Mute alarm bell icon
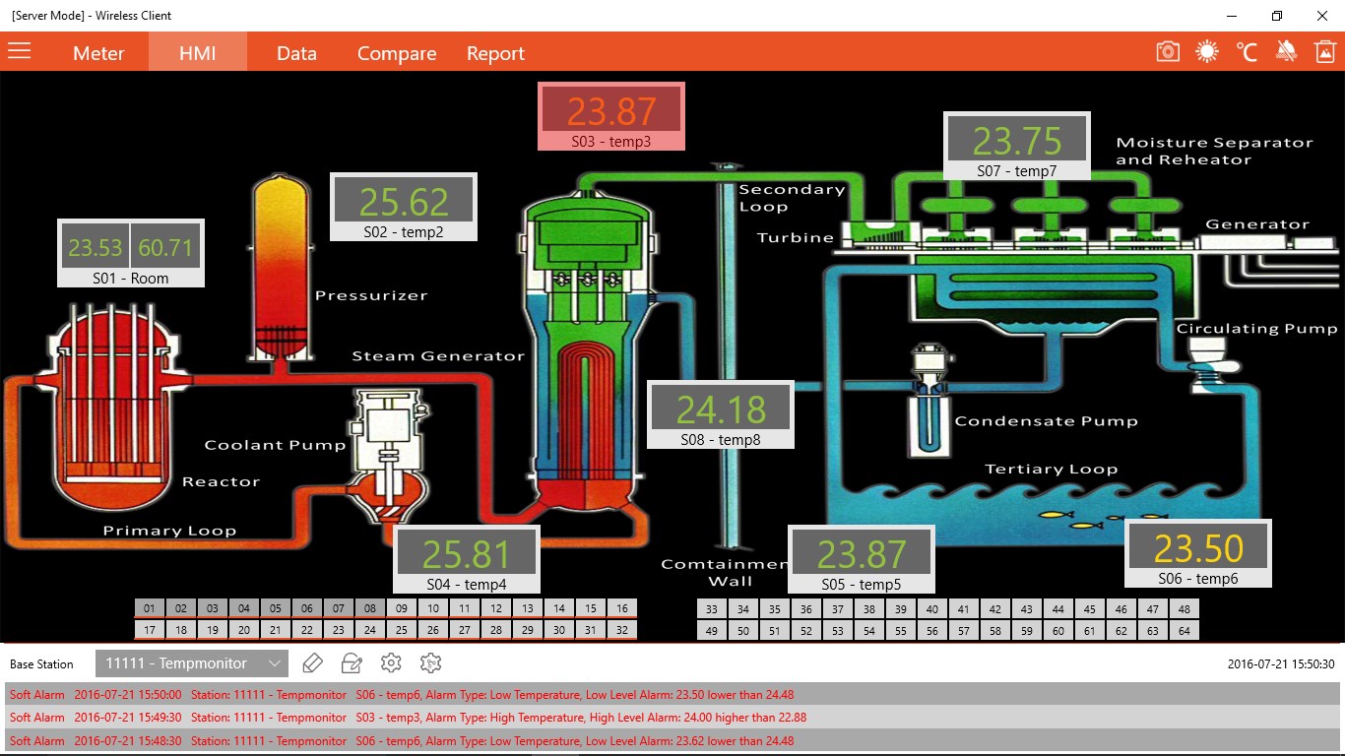The height and width of the screenshot is (756, 1345). pos(1286,52)
